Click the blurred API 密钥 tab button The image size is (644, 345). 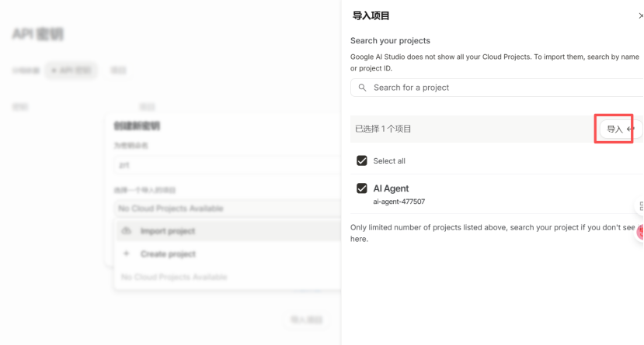(71, 71)
